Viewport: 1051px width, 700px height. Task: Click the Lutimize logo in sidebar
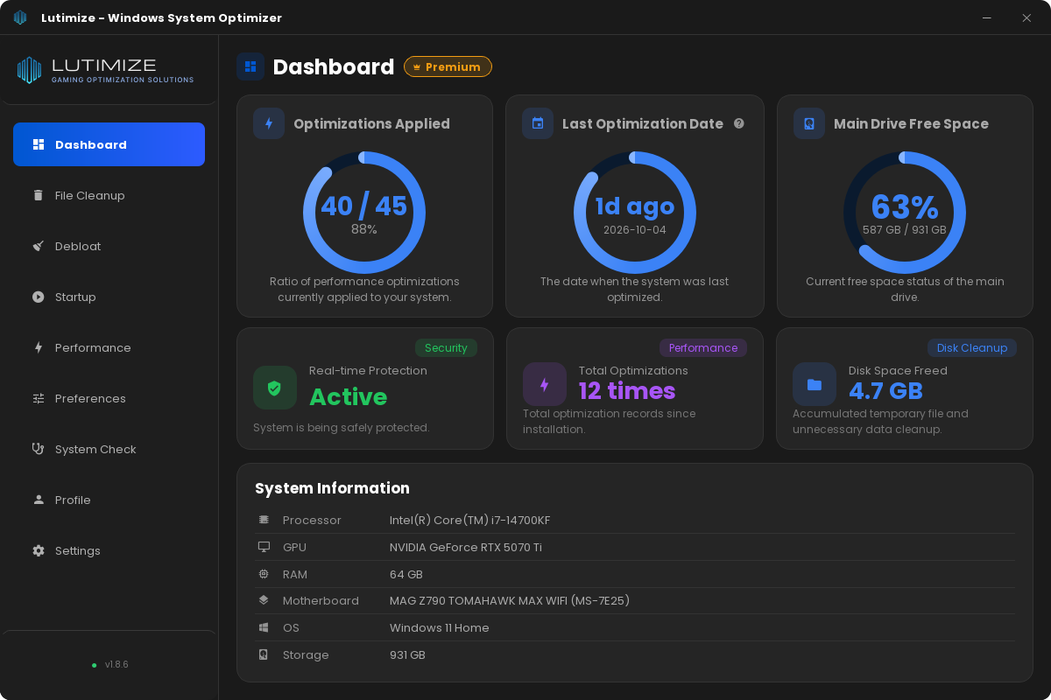pyautogui.click(x=105, y=70)
